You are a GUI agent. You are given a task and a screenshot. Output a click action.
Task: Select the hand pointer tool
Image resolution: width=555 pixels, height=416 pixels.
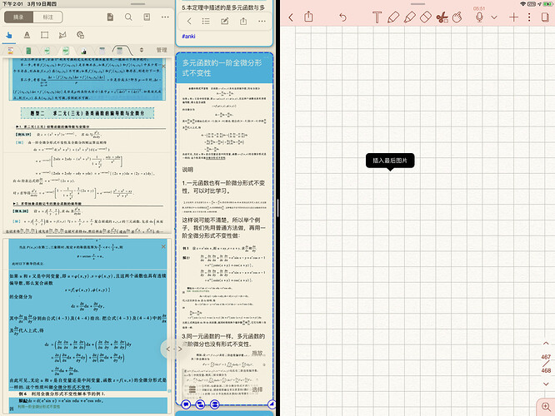[x=9, y=35]
